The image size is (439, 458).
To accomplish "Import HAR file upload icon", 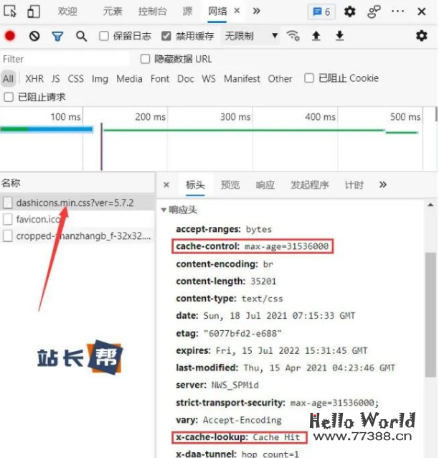I will [316, 36].
